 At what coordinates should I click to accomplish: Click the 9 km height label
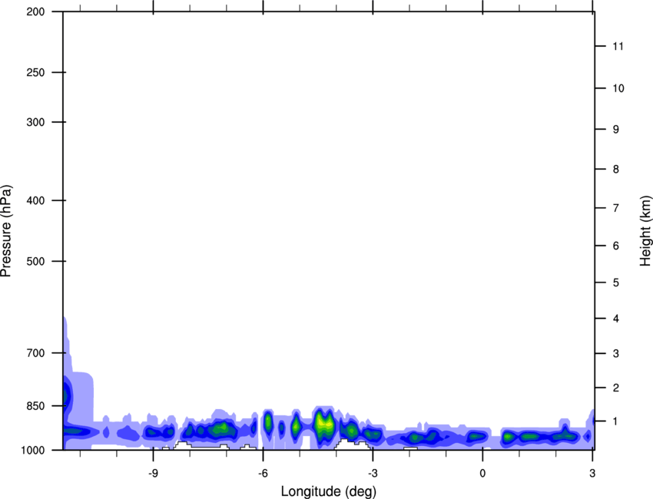point(616,130)
